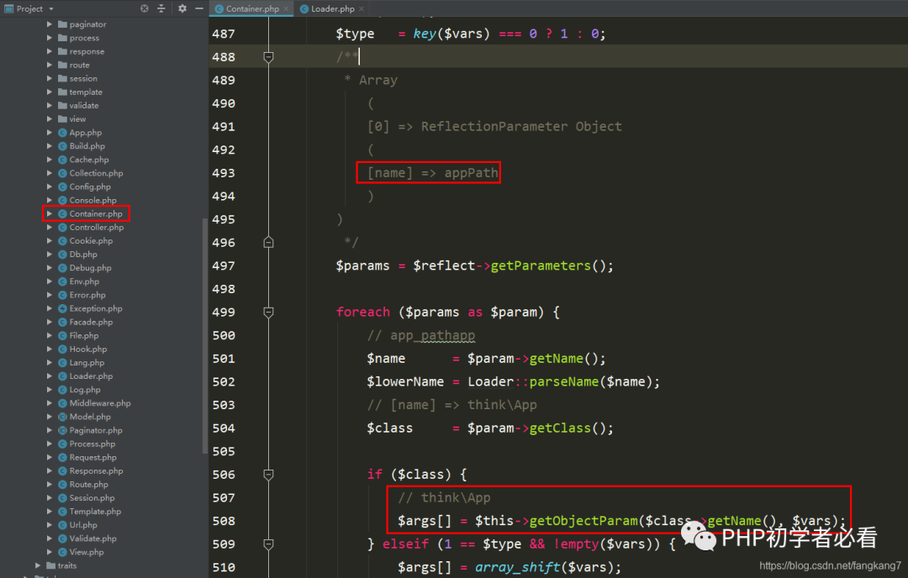The width and height of the screenshot is (908, 578).
Task: Select the Debug.php class icon
Action: (x=62, y=268)
